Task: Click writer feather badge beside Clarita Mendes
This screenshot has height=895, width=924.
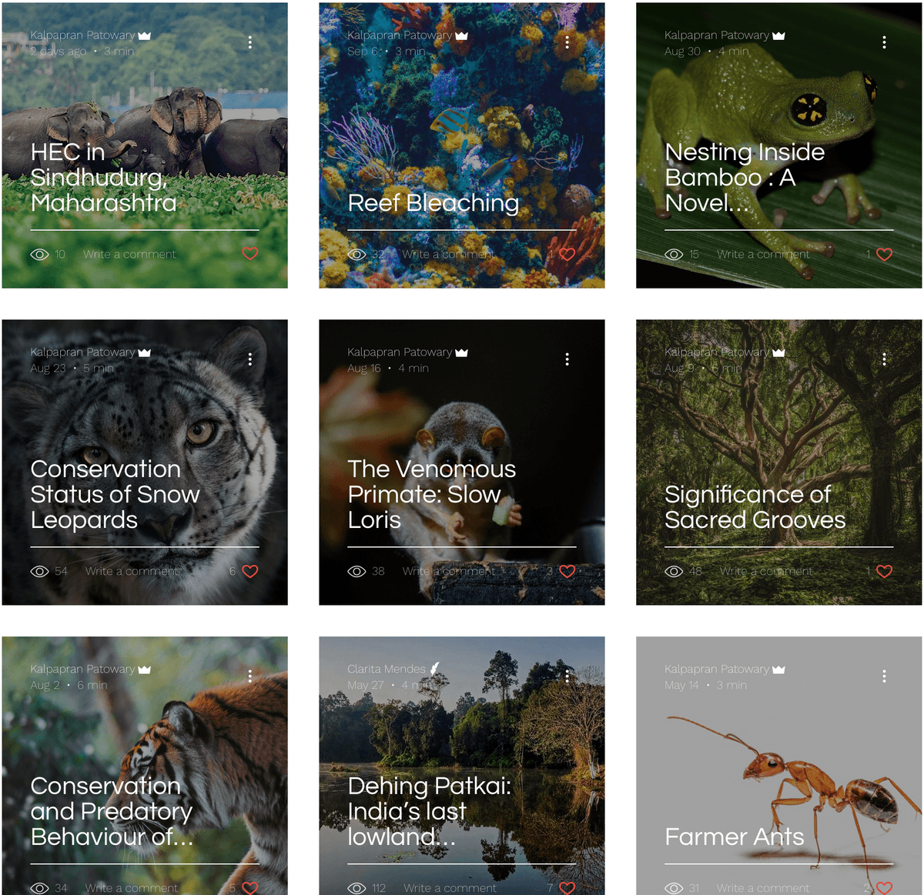Action: 434,669
